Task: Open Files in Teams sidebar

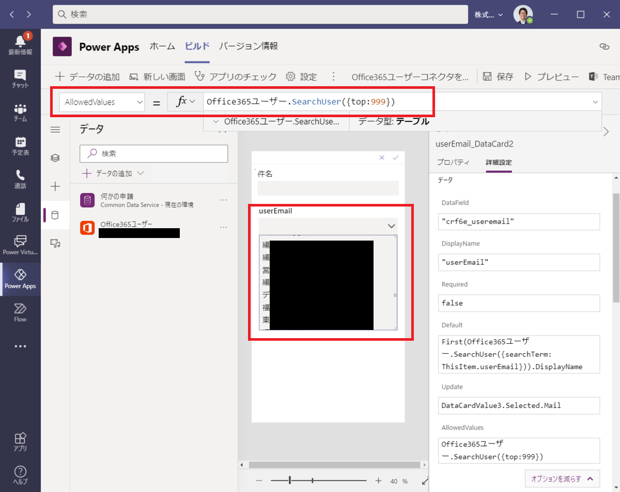Action: tap(20, 213)
